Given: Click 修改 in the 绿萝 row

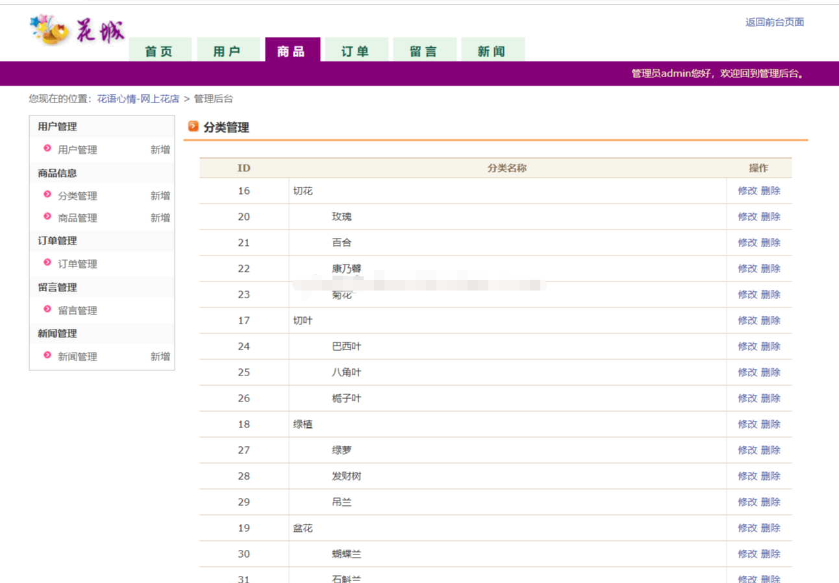Looking at the screenshot, I should point(747,450).
